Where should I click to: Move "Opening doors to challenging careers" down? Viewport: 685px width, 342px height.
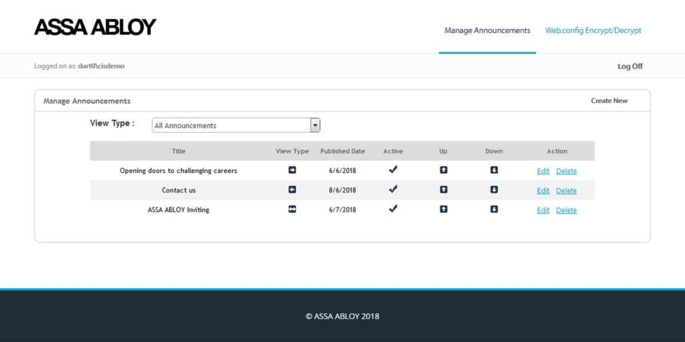(494, 169)
